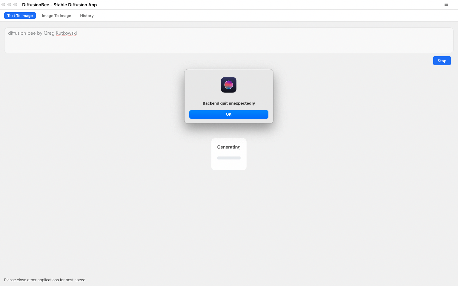Click the Generating status card

pos(229,154)
